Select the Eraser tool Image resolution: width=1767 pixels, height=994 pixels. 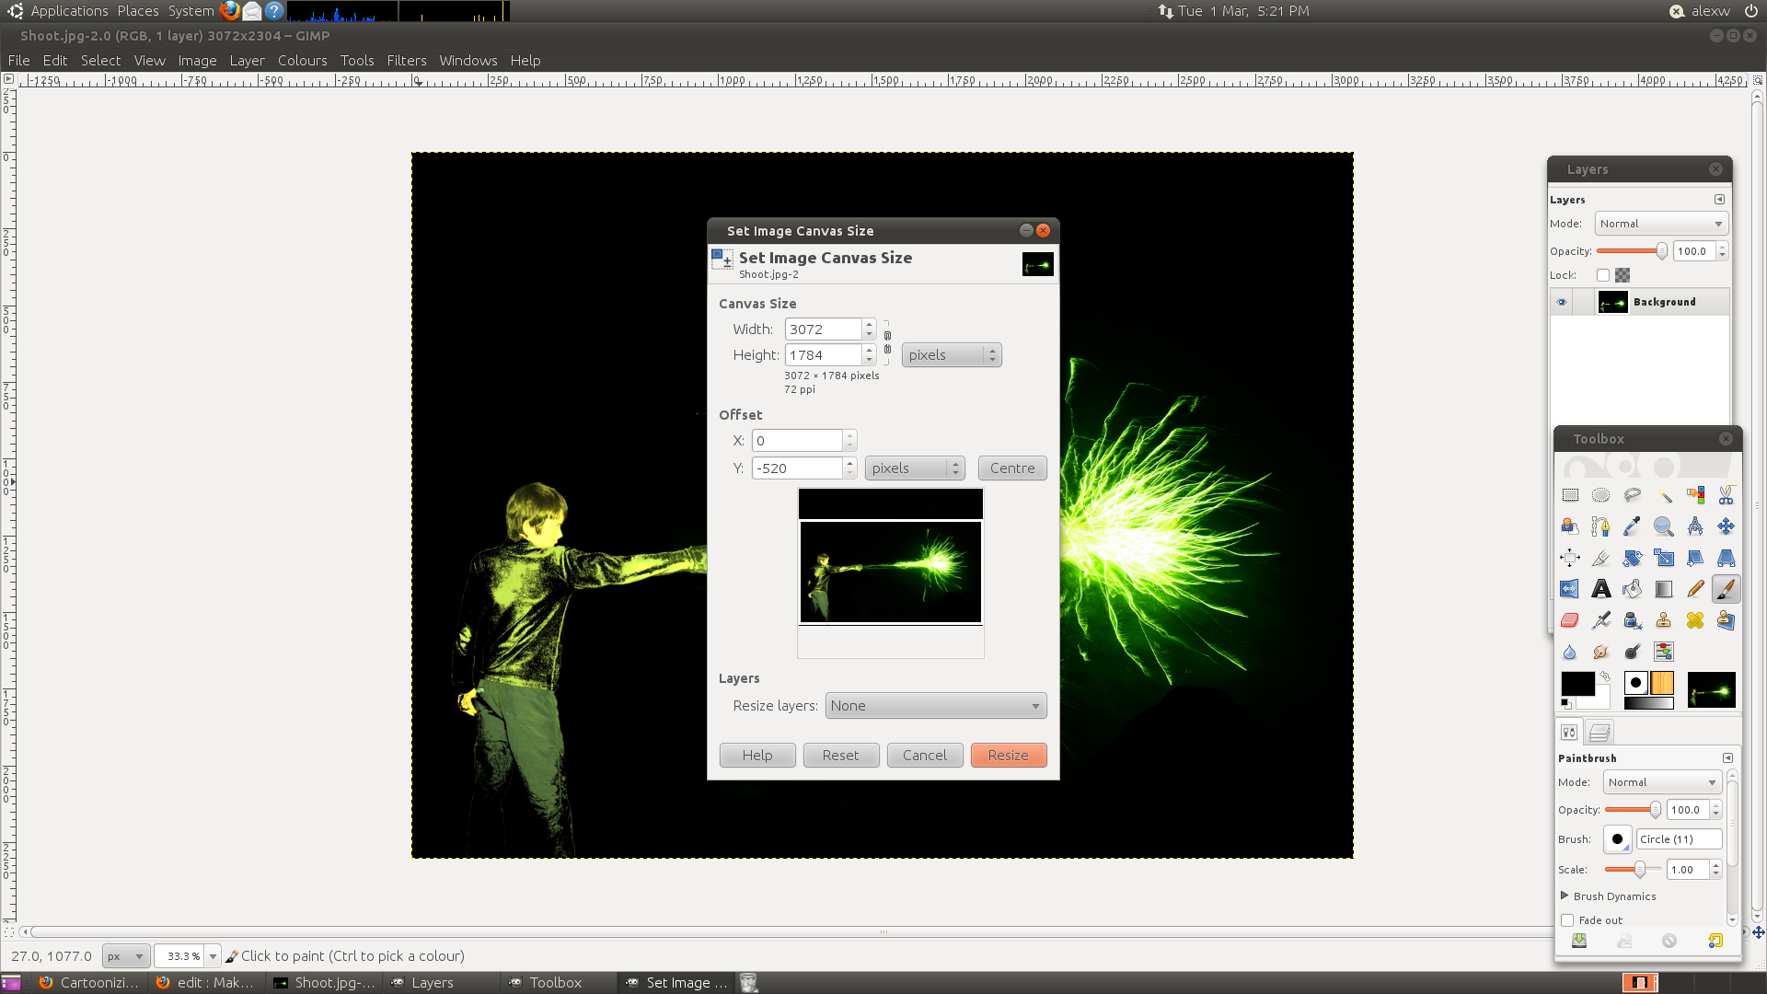coord(1570,620)
